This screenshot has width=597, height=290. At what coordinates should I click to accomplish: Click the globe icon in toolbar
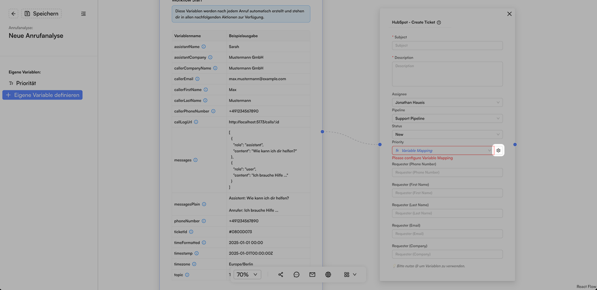(328, 275)
